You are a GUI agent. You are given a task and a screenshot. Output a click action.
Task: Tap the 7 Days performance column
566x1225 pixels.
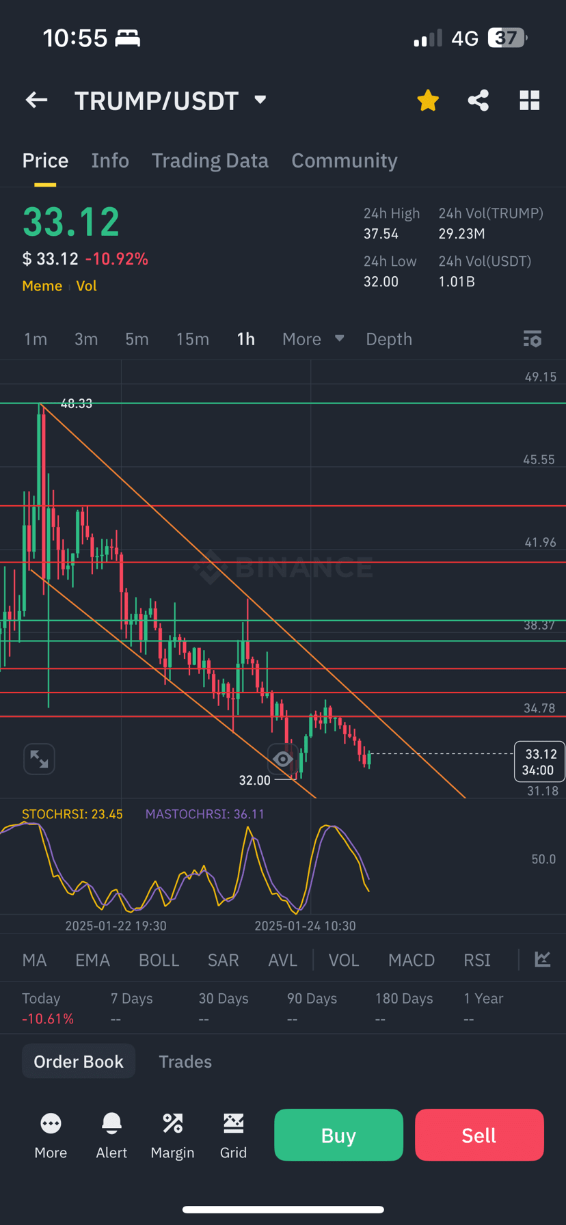pyautogui.click(x=131, y=1008)
